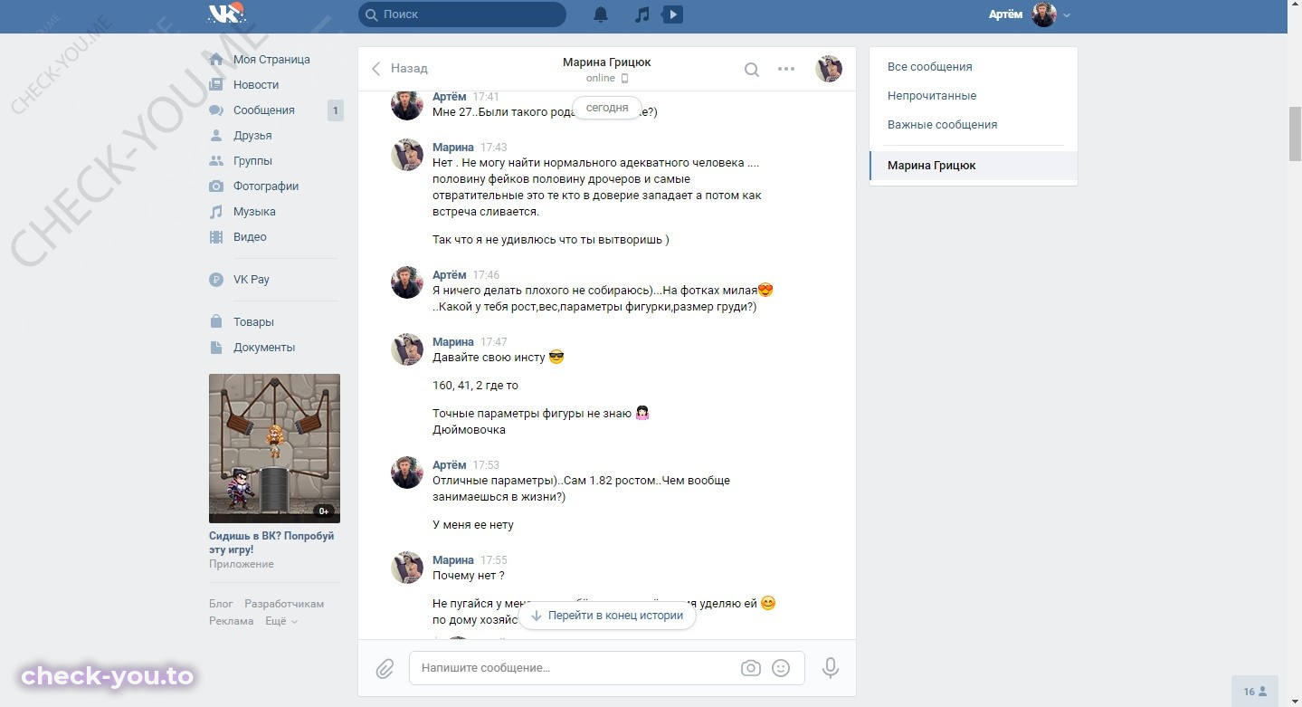Open Видео in the sidebar
Screen dimensions: 1302x707
[x=250, y=237]
